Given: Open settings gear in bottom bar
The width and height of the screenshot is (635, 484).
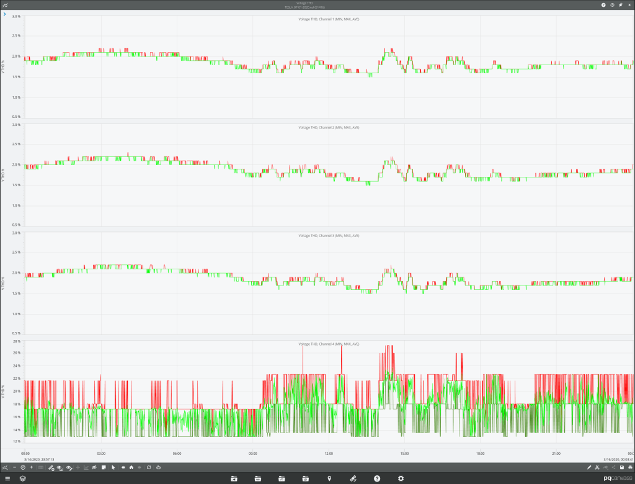Looking at the screenshot, I should [x=401, y=478].
